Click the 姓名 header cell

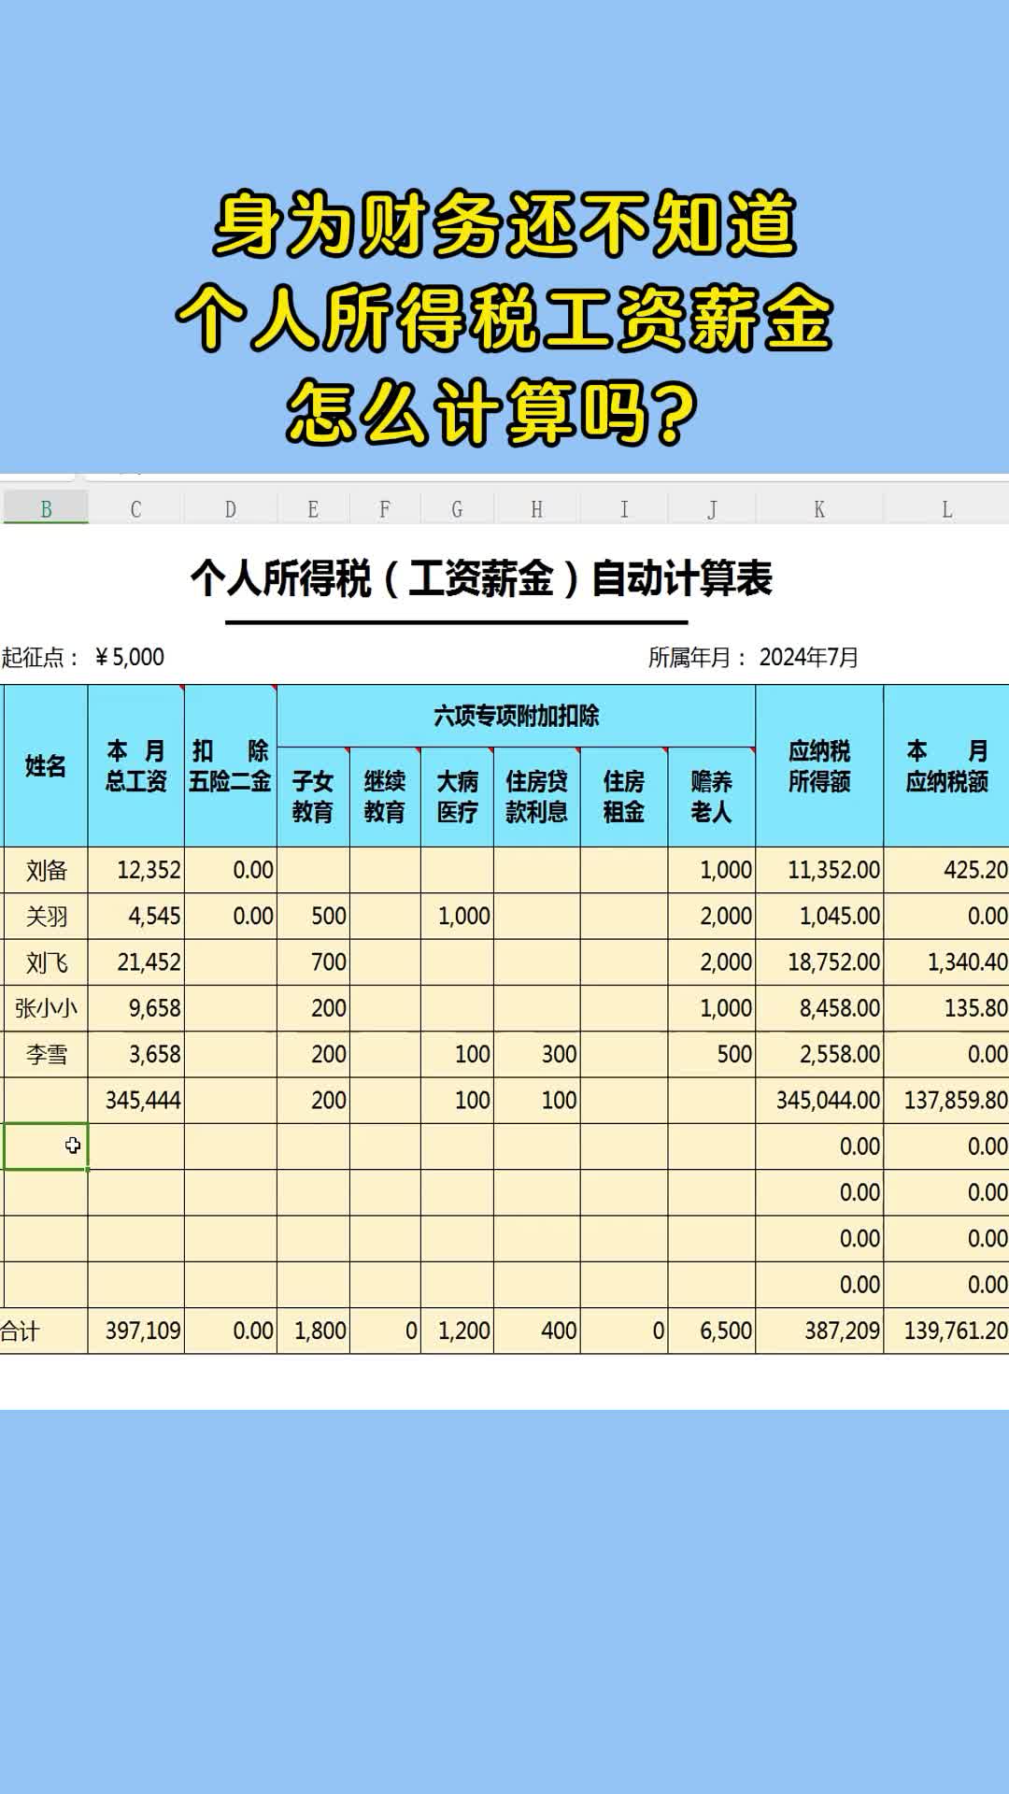pyautogui.click(x=45, y=766)
